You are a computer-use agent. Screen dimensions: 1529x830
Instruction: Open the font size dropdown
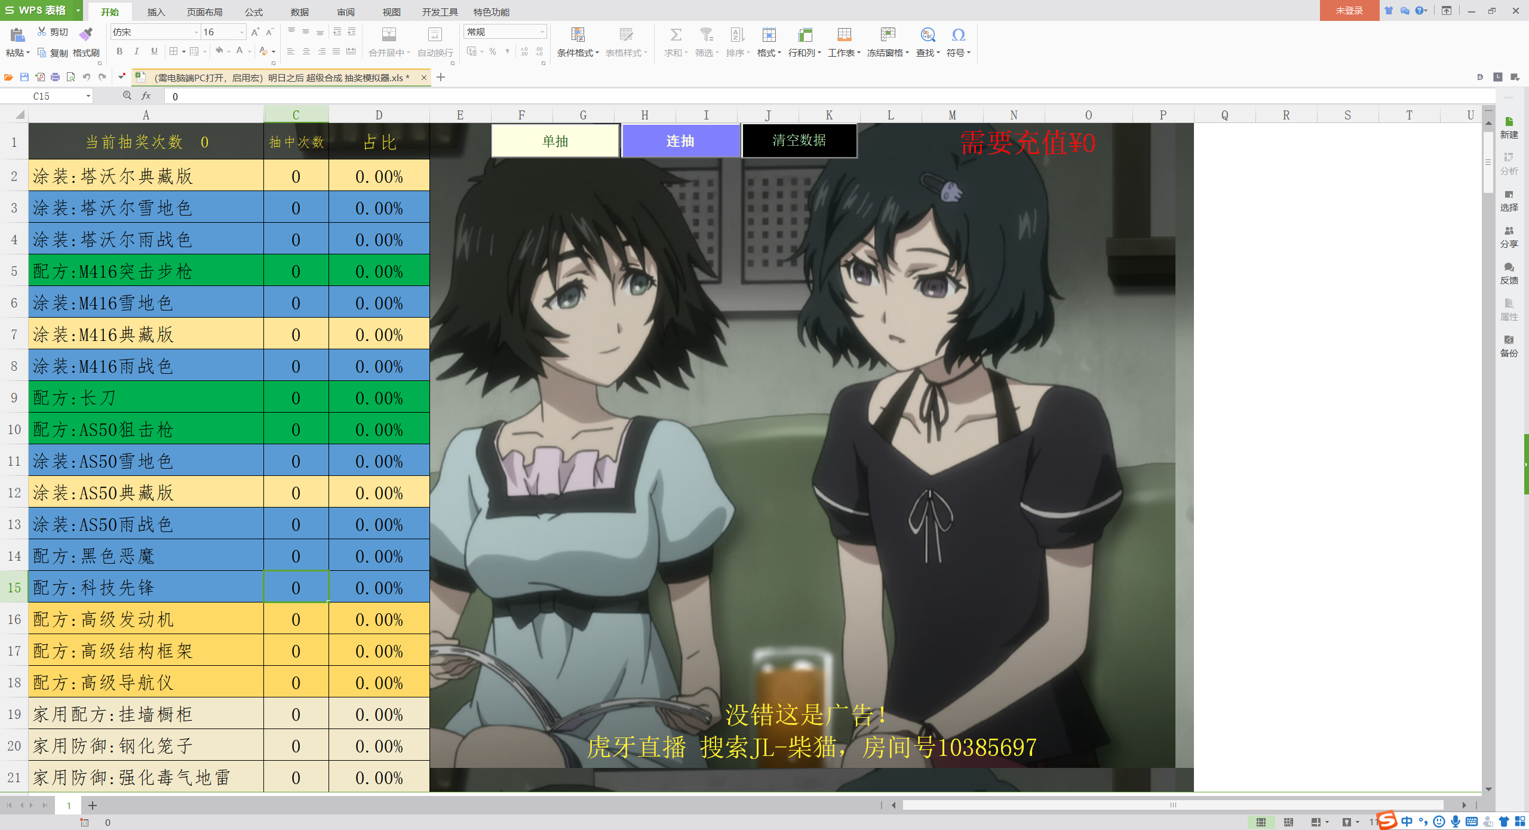pos(241,32)
